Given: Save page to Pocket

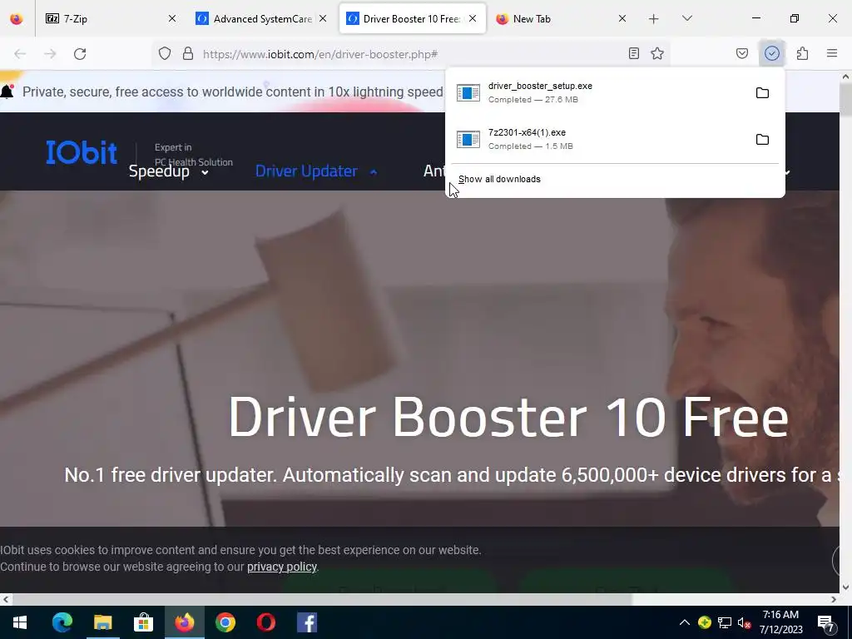Looking at the screenshot, I should pos(742,53).
